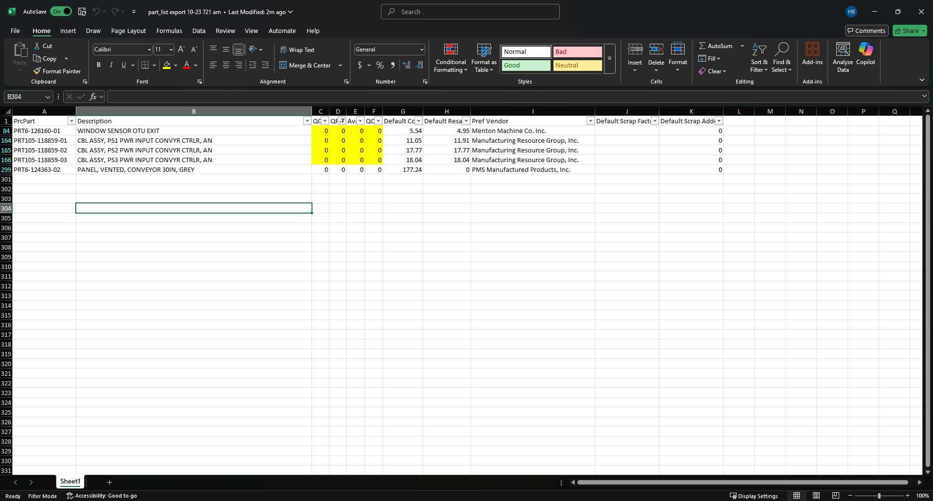Click the Conditional Formatting icon
Image resolution: width=933 pixels, height=501 pixels.
coord(450,50)
